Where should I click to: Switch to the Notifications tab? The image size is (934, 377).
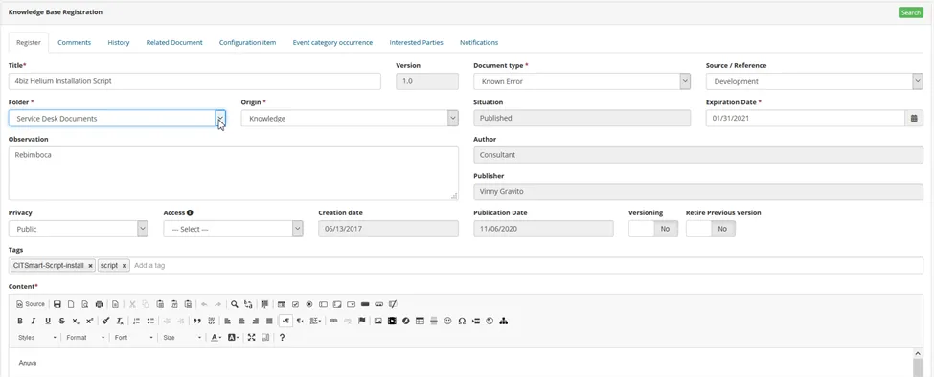point(479,43)
